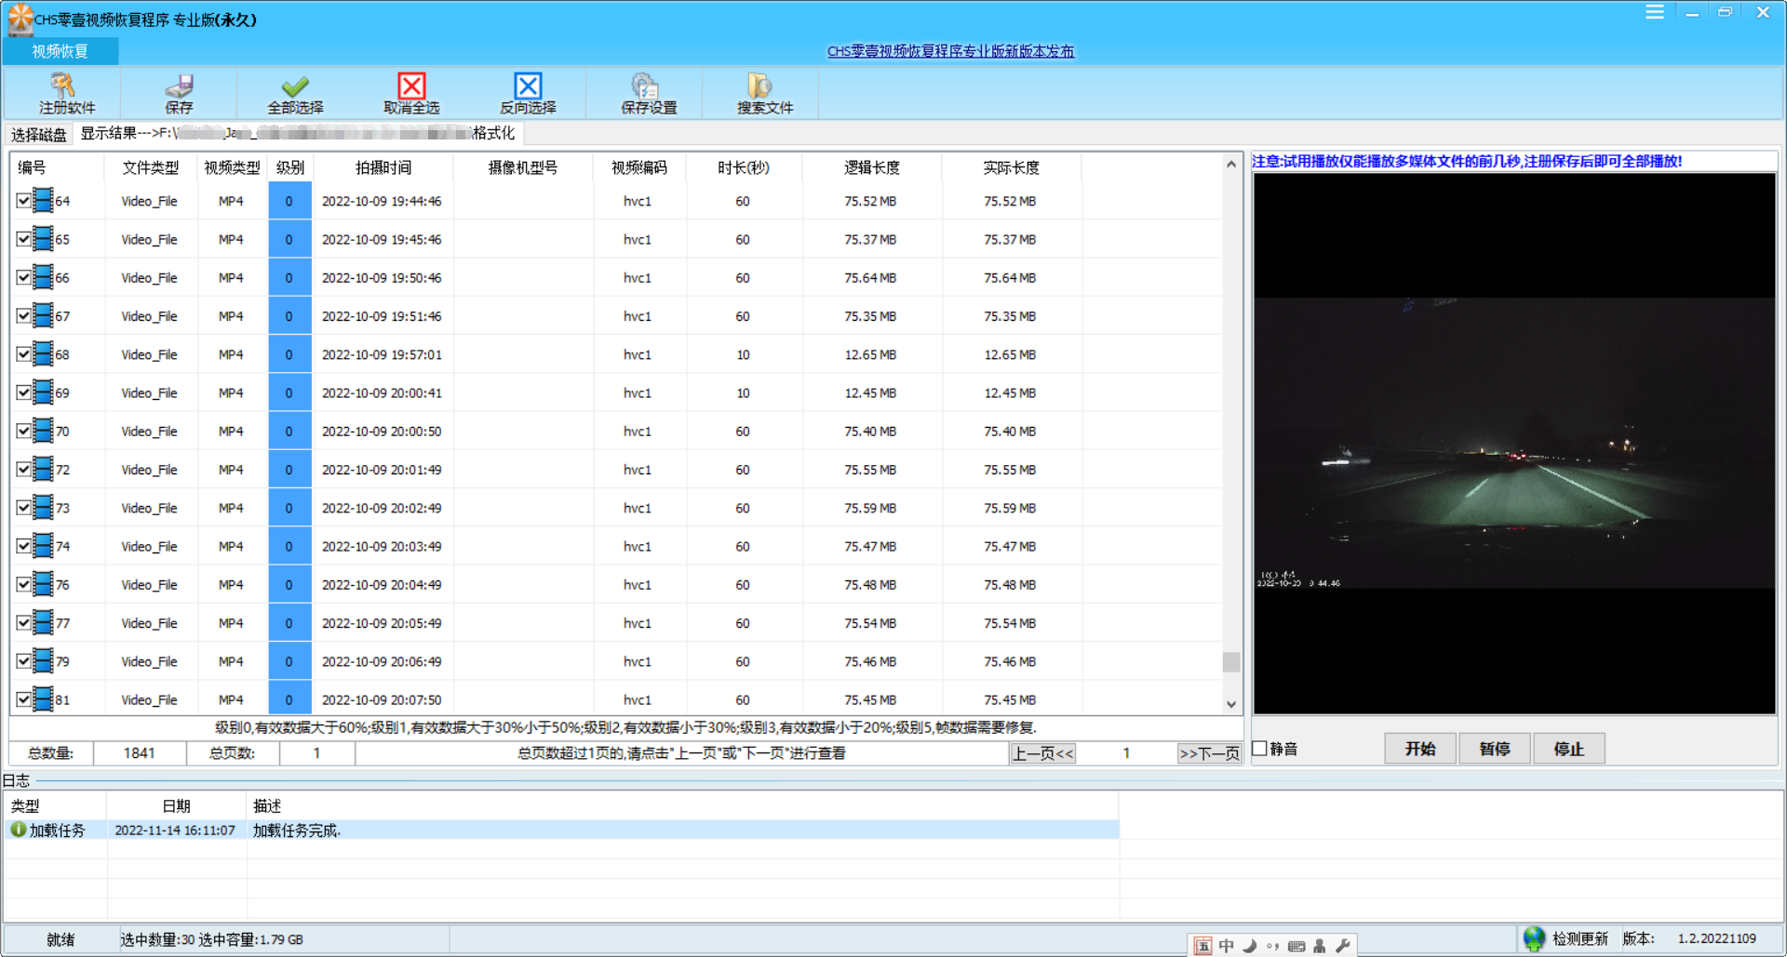This screenshot has height=957, width=1787.
Task: Select all files with 全部选择
Action: coord(295,94)
